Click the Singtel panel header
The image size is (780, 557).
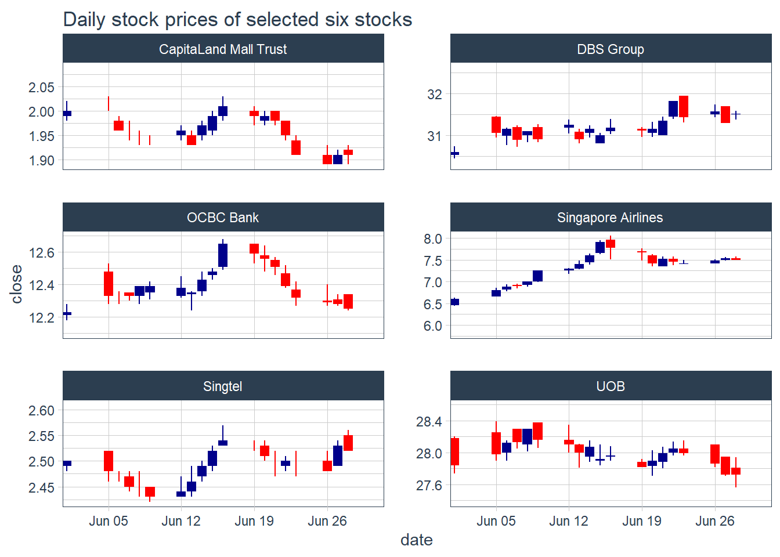223,386
